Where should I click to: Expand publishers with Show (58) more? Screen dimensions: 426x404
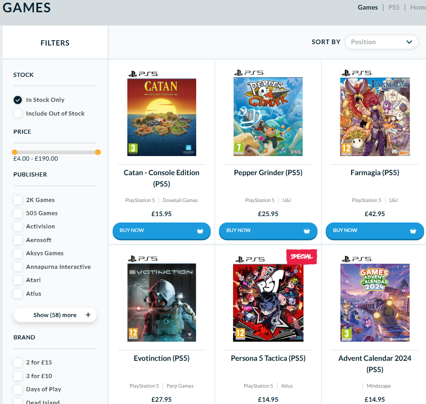[x=55, y=315]
